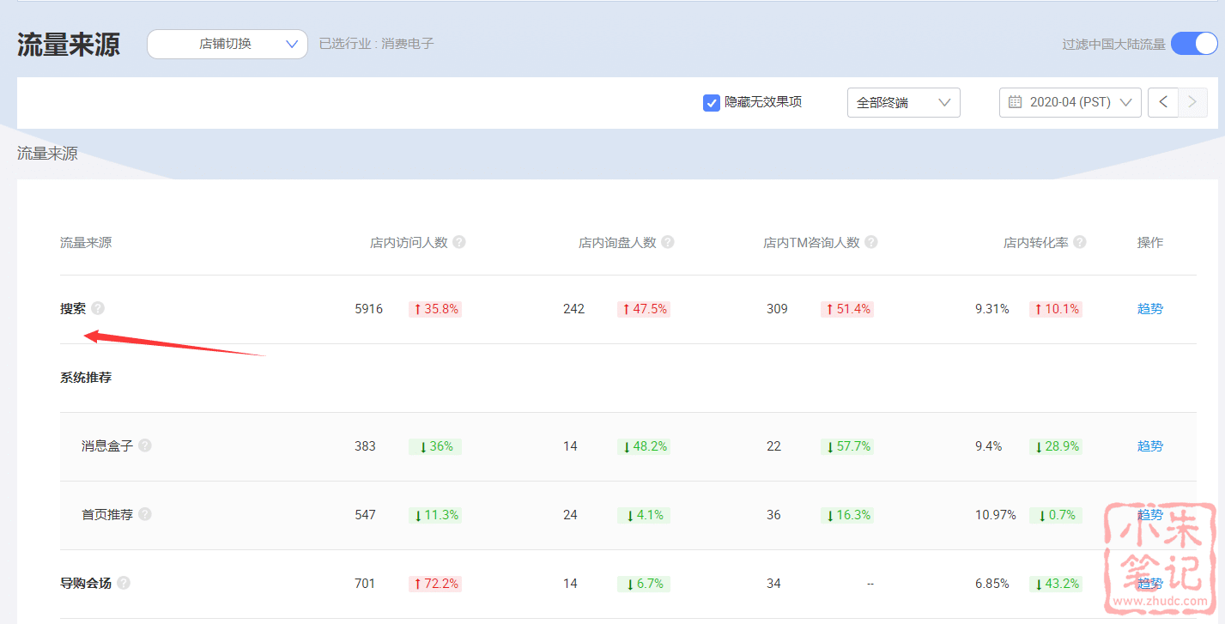Click help icon next to 首页推荐
1225x624 pixels.
(145, 514)
